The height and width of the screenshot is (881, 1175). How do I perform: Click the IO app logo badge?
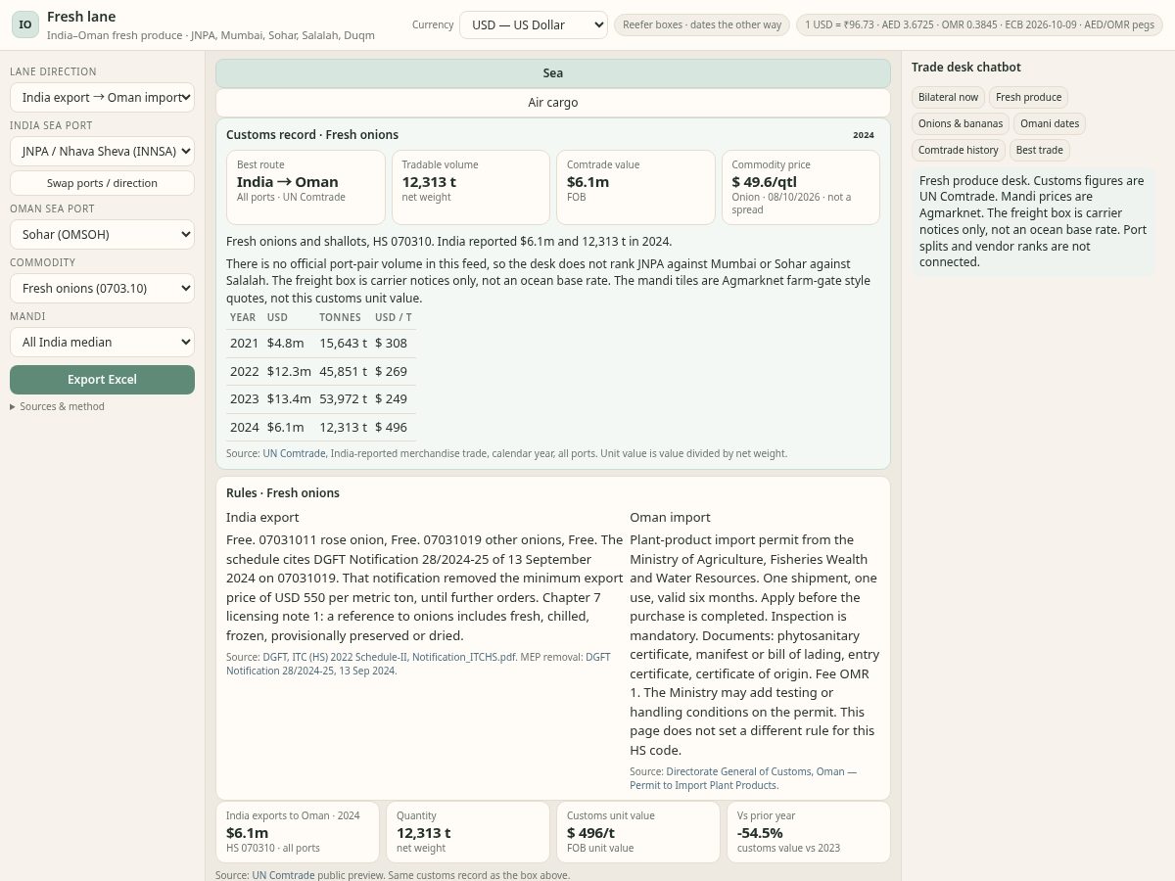25,24
